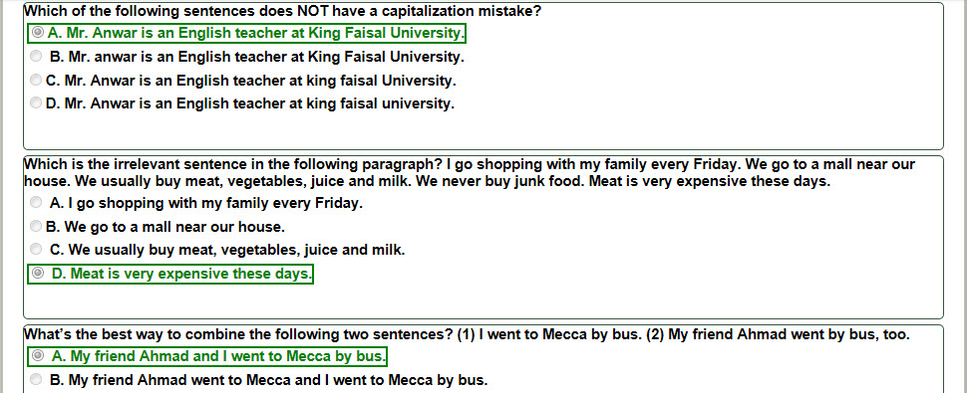Viewport: 967px width, 393px height.
Task: Click text 'C. We usually buy meat, vegetables, juice and milk.'
Action: [227, 250]
